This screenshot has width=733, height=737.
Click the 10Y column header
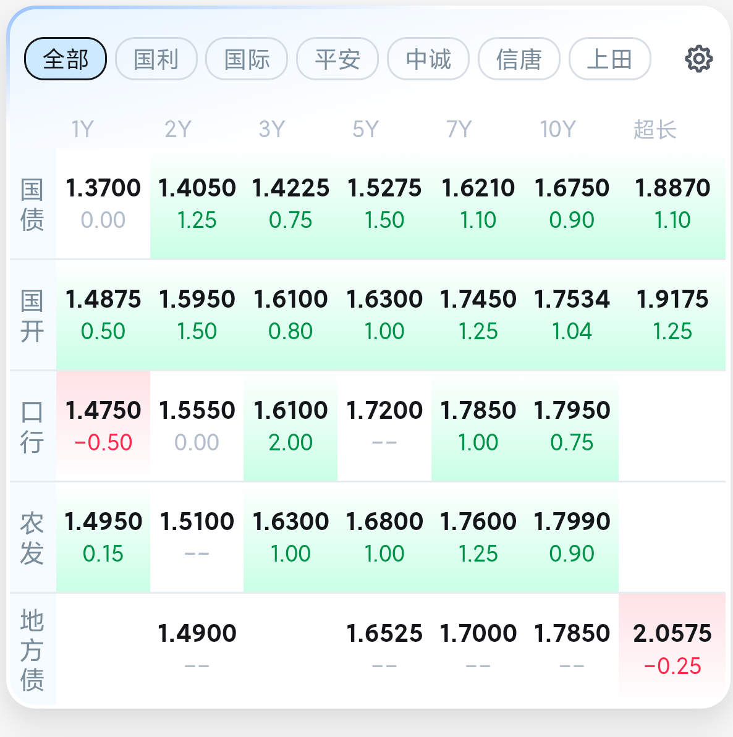pos(557,129)
